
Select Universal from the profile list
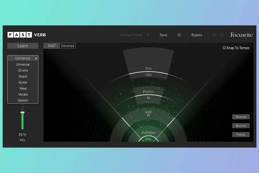pyautogui.click(x=23, y=64)
